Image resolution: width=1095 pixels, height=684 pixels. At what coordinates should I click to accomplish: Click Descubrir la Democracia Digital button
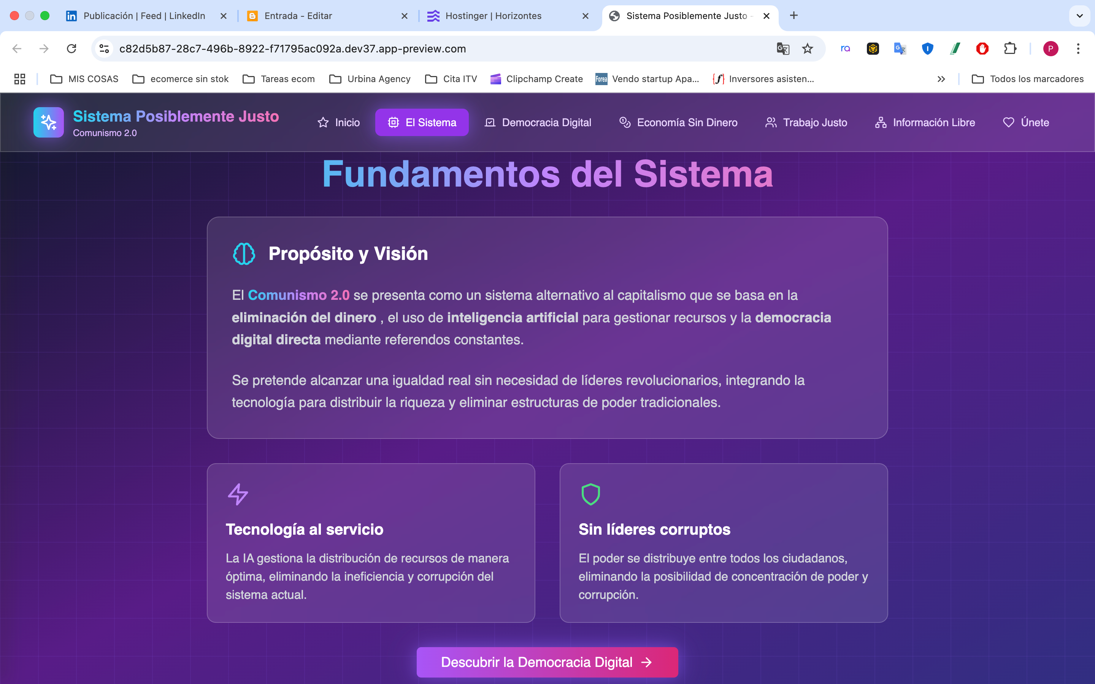[547, 662]
